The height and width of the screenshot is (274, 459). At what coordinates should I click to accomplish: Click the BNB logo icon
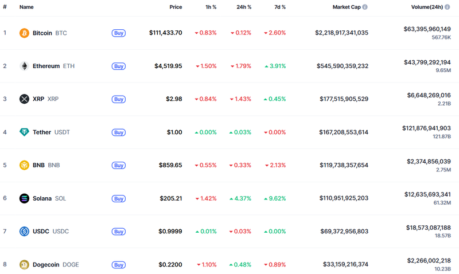24,165
